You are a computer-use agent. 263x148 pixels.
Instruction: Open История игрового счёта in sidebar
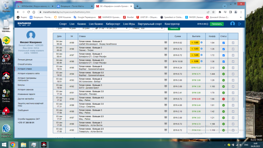pos(29,73)
